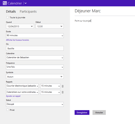Viewport: 135px width, 124px height.
Task: Click the Calendrier title in header
Action: click(15, 3)
